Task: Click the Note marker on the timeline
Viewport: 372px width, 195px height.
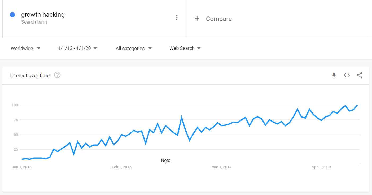Action: (x=166, y=160)
